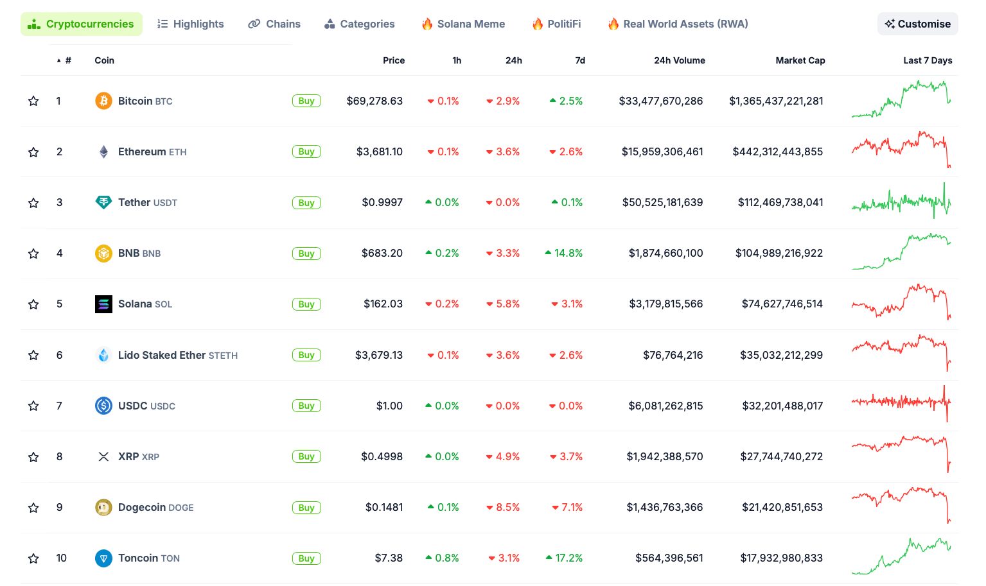Select the Real World Assets (RWA) tab
986x586 pixels.
pos(678,24)
